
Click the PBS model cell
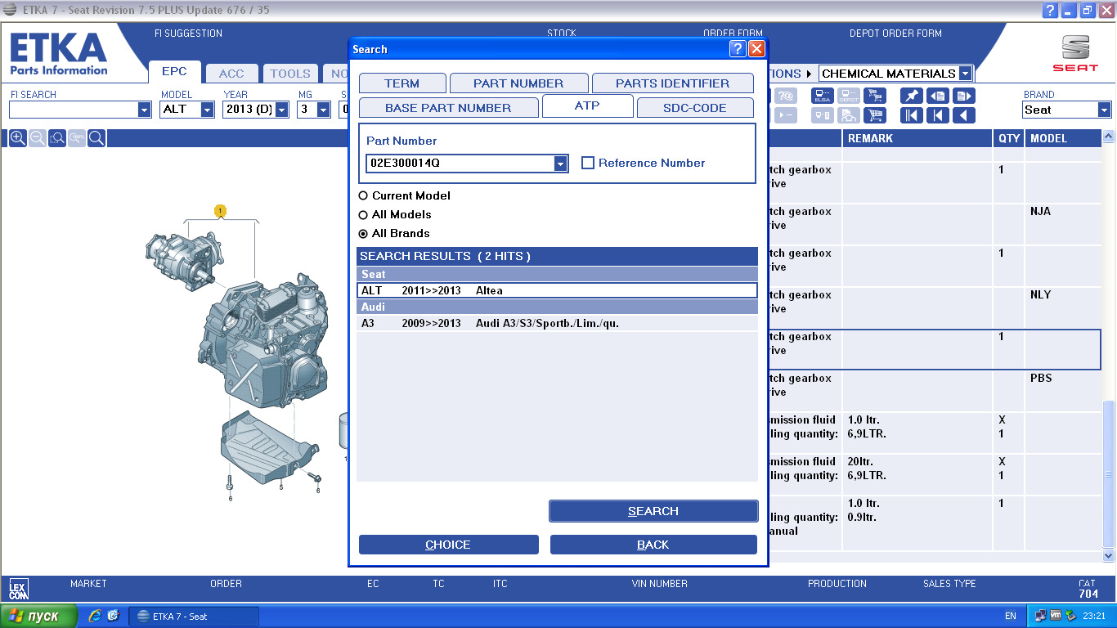(x=1063, y=391)
